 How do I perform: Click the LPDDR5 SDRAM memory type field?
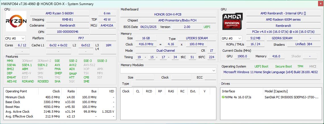coord(197,38)
